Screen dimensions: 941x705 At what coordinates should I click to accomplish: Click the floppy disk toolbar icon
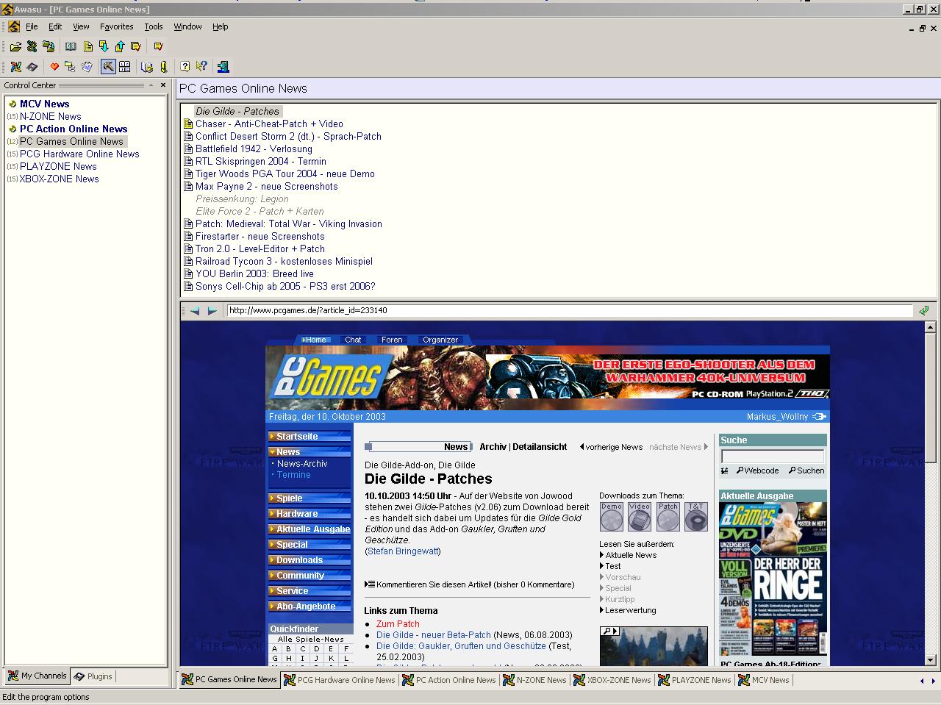click(x=32, y=67)
